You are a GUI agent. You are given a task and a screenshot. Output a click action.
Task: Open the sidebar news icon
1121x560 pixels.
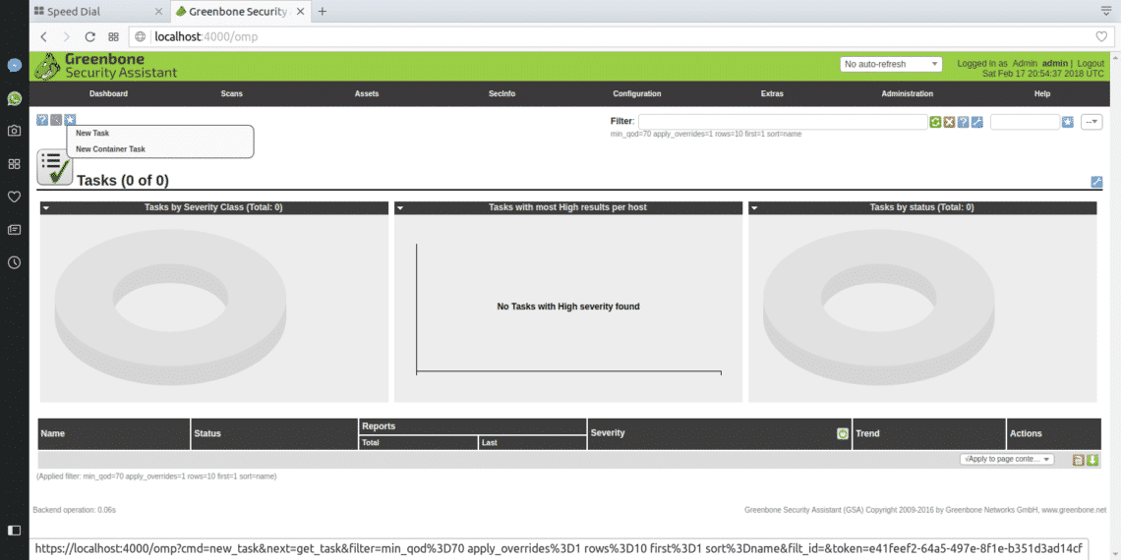[14, 229]
